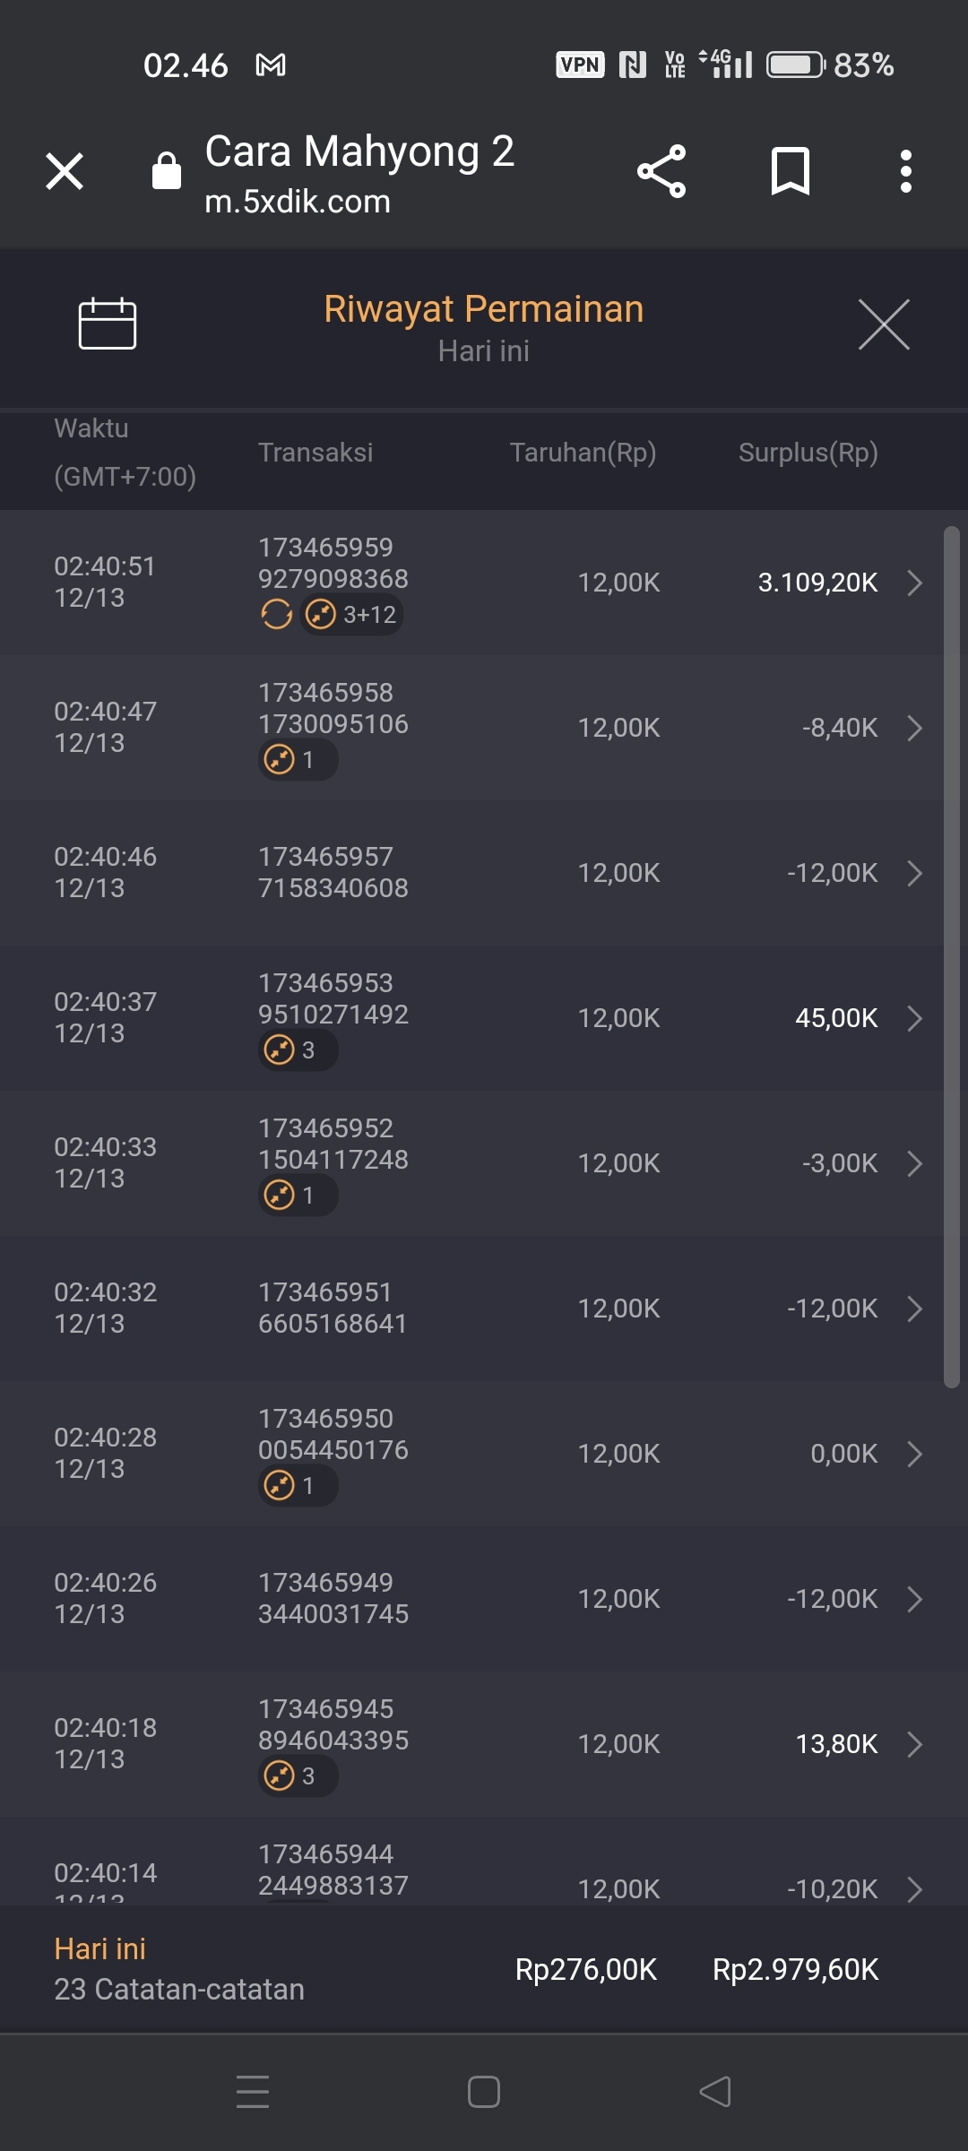
Task: Open the Android recent apps menu button
Action: pos(253,2092)
